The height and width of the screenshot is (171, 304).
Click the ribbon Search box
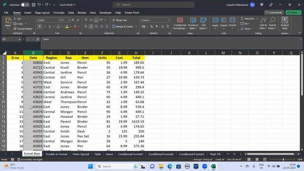point(153,5)
